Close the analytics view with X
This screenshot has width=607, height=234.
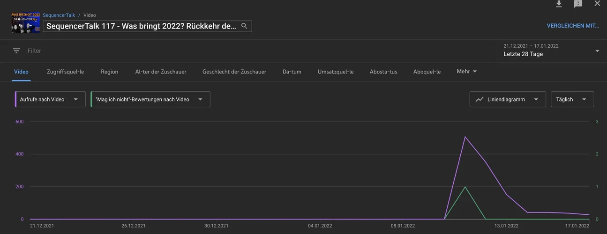(x=597, y=4)
